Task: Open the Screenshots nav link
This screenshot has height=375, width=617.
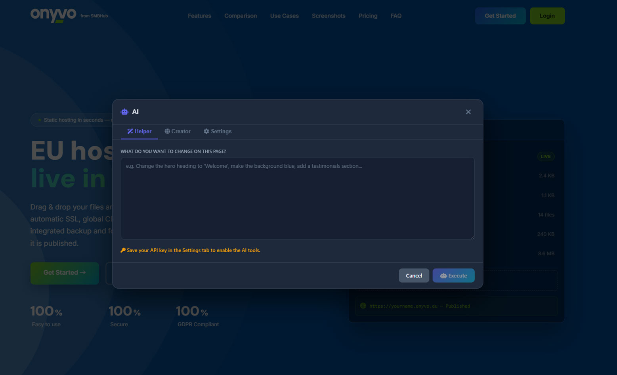Action: tap(329, 16)
